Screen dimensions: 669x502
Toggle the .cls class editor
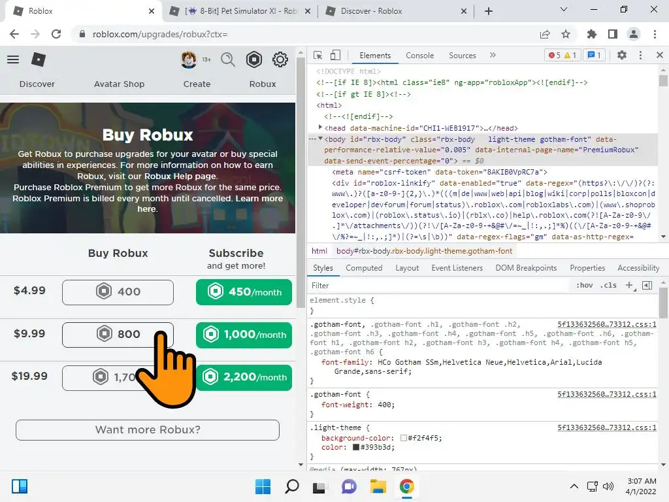(x=608, y=285)
